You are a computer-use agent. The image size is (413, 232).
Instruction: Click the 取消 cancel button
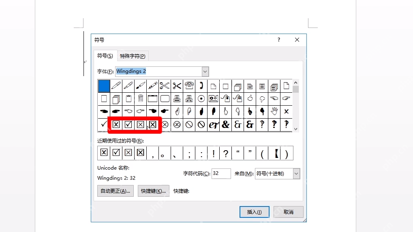289,212
